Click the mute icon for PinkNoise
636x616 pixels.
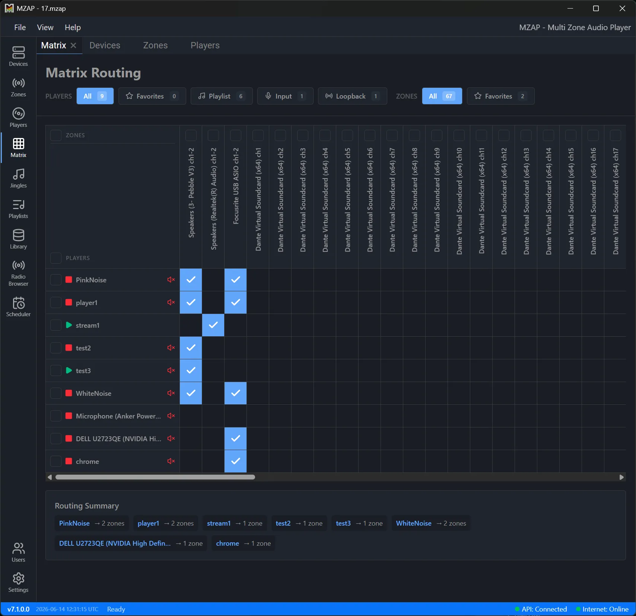tap(171, 280)
